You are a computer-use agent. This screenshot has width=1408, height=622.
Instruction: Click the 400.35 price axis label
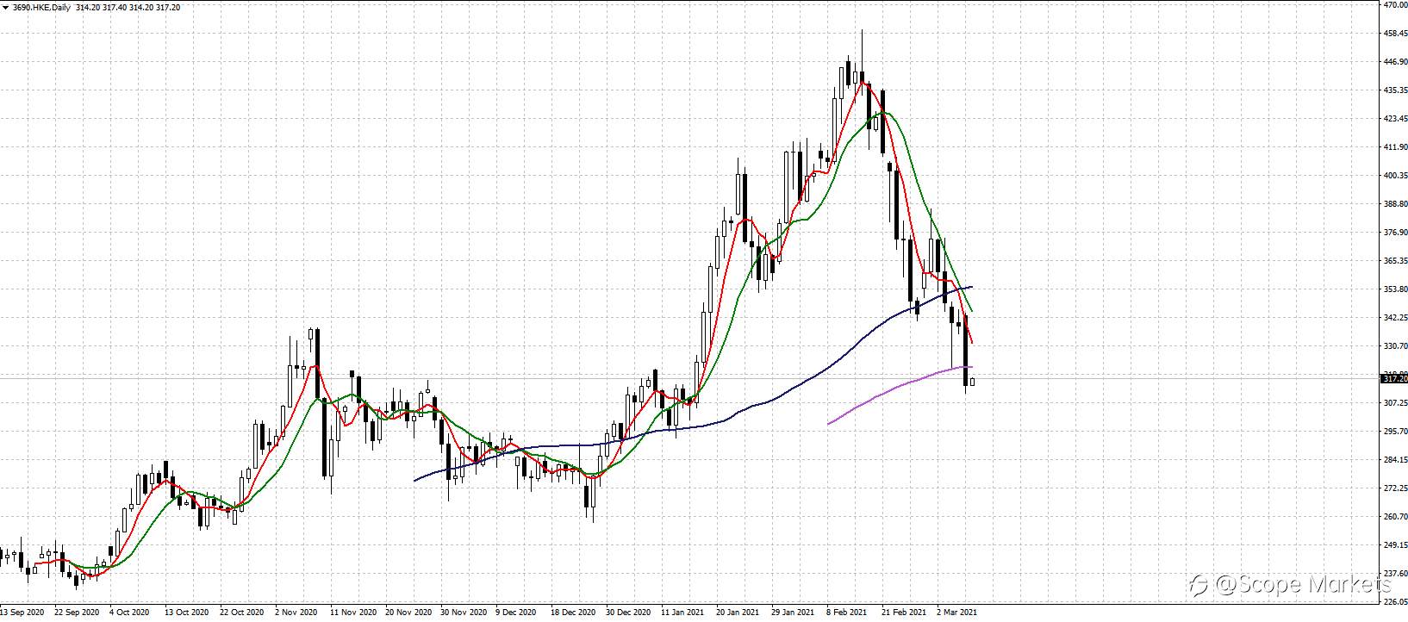click(x=1394, y=176)
